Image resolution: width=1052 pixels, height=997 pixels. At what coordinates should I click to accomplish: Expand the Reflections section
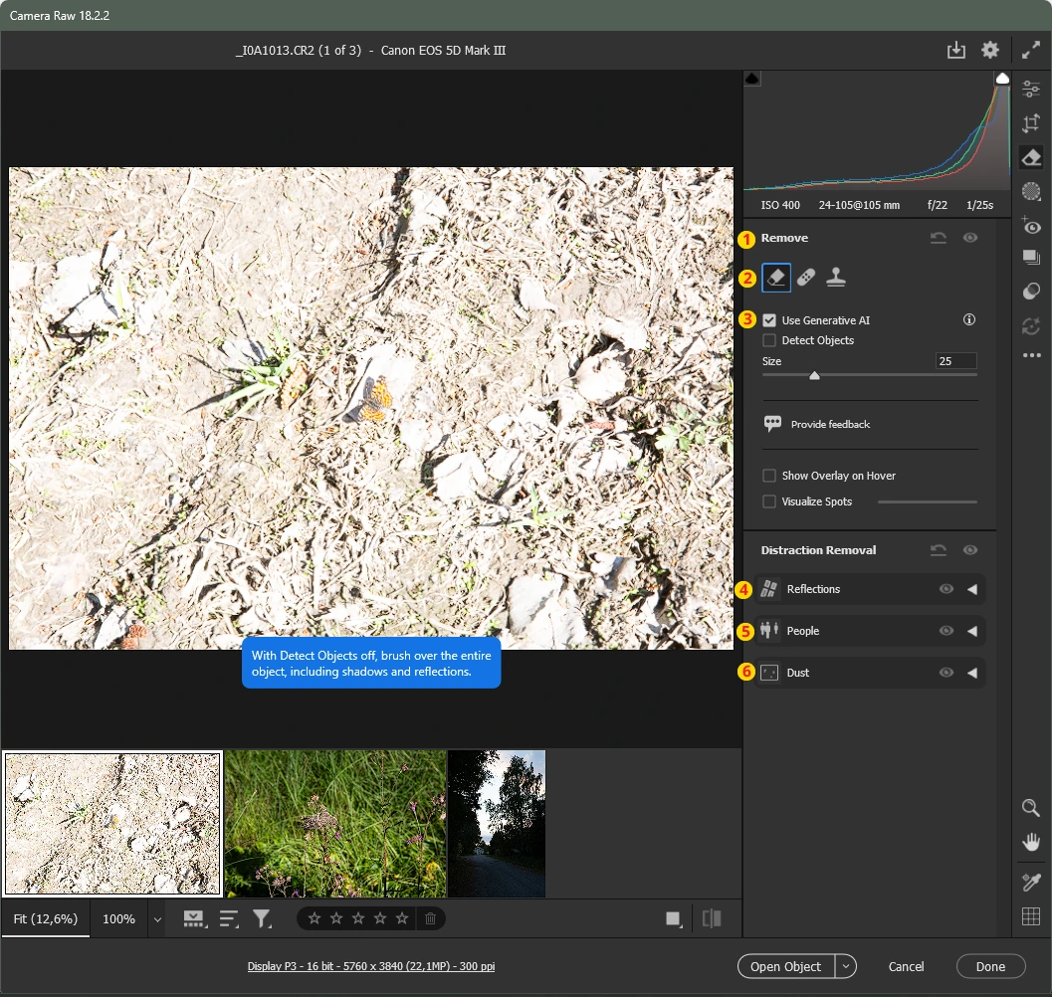coord(972,589)
